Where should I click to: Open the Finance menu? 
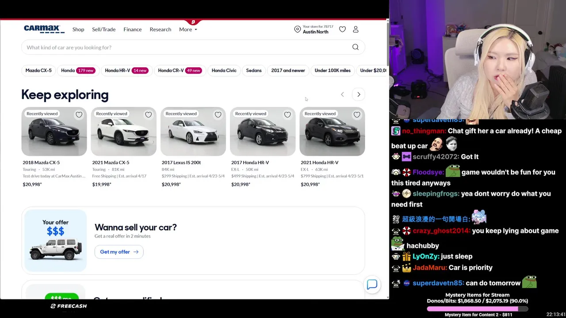pos(133,29)
